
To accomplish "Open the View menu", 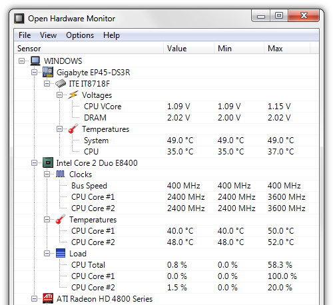I will 48,35.
